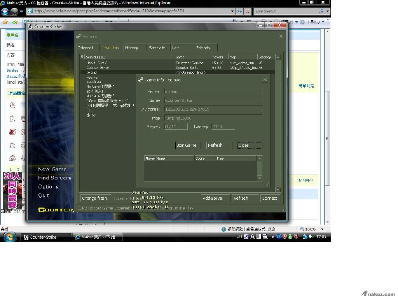This screenshot has height=299, width=398.
Task: Click the Windows Start orb
Action: click(x=10, y=237)
